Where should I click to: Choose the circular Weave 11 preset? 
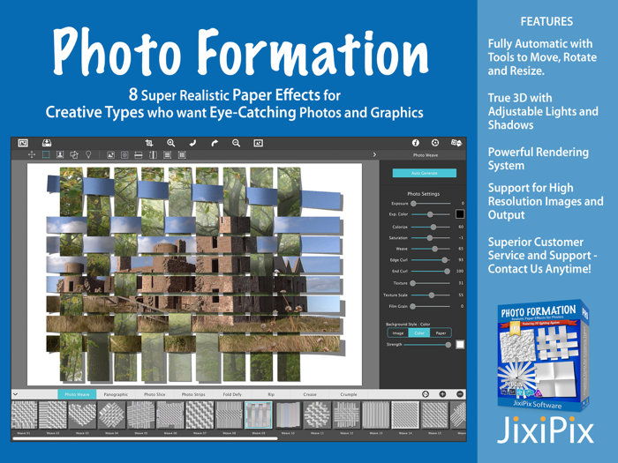[317, 415]
